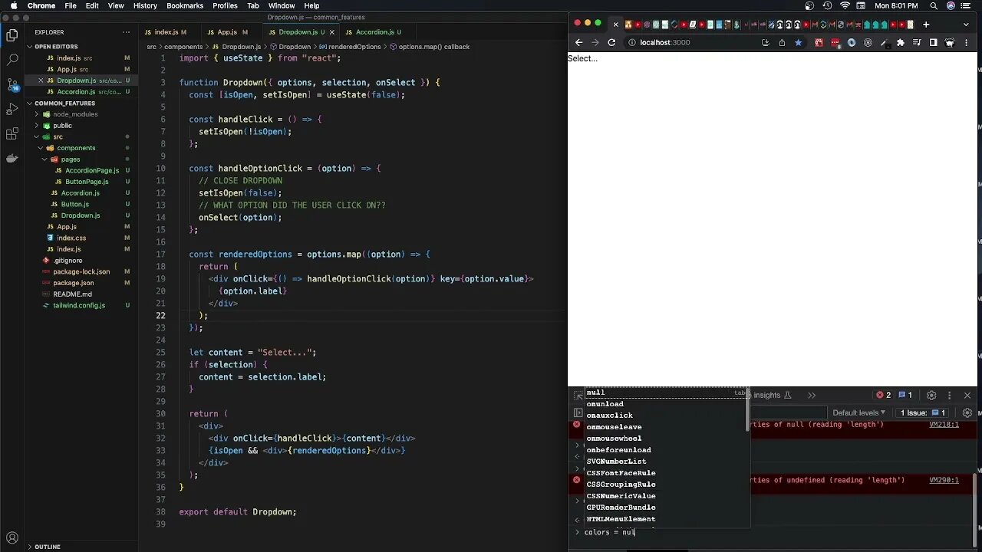982x552 pixels.
Task: Open DevTools customize three-dot menu
Action: 949,395
